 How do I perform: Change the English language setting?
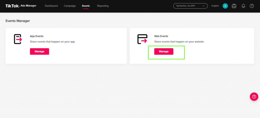(215, 6)
